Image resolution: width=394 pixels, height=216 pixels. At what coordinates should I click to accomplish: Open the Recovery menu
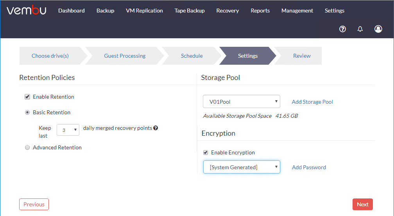point(227,11)
